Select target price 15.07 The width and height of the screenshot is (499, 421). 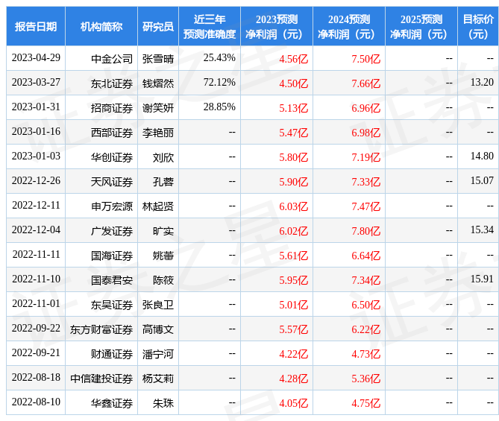[x=482, y=180]
